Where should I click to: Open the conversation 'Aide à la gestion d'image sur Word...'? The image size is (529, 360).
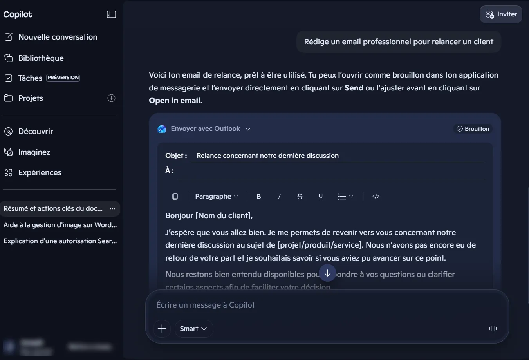60,225
